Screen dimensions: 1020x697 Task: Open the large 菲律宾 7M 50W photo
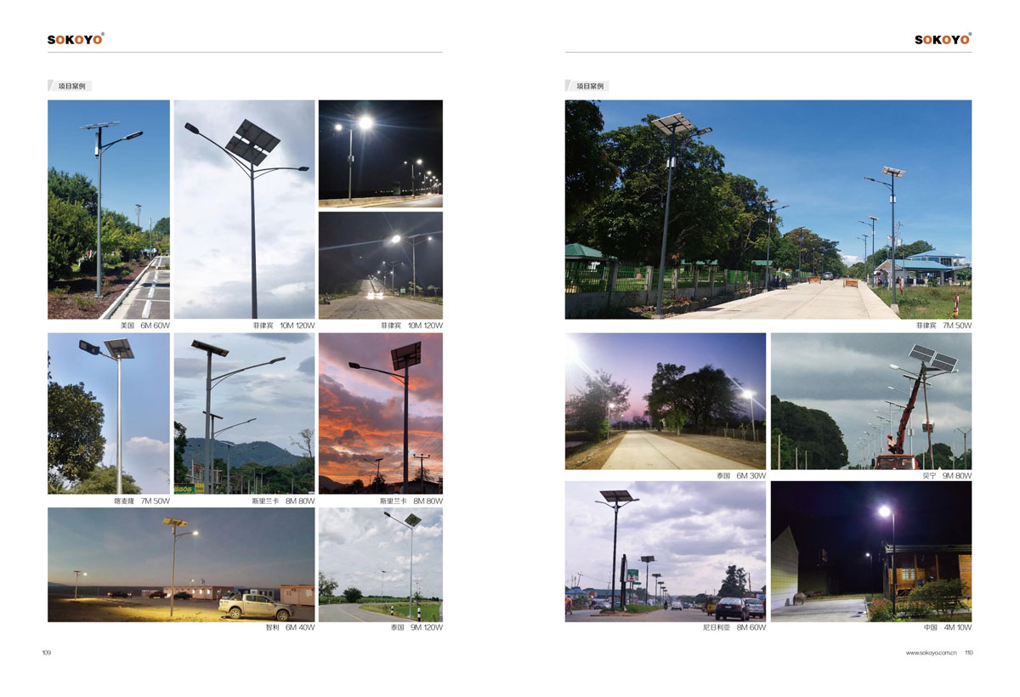pos(768,209)
